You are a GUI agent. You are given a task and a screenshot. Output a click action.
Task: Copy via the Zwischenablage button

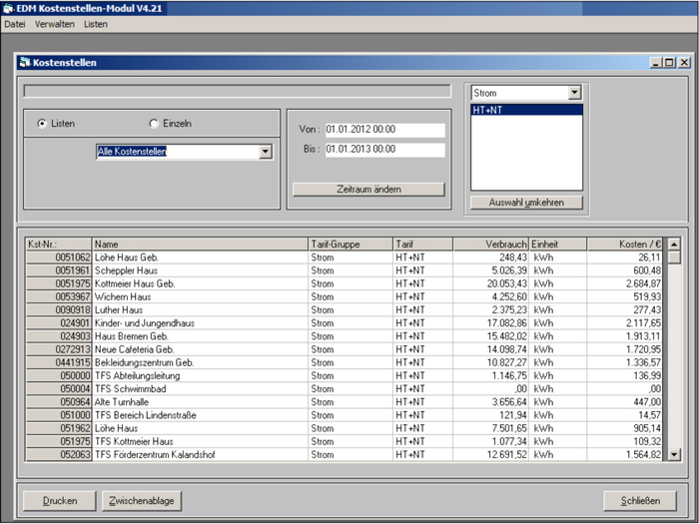coord(145,500)
